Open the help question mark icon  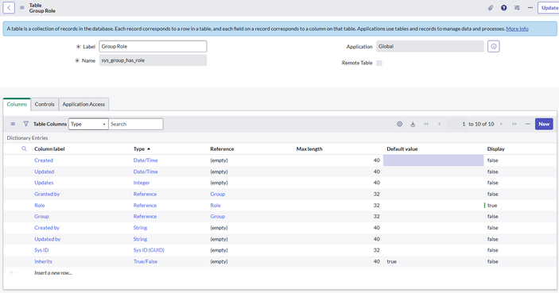point(504,7)
